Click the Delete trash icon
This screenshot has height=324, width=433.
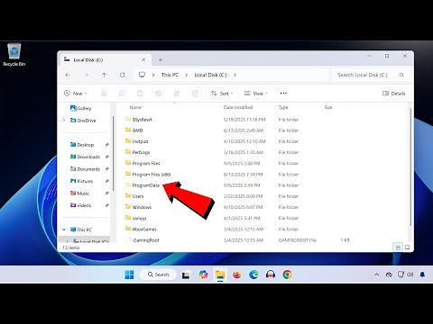click(x=195, y=94)
